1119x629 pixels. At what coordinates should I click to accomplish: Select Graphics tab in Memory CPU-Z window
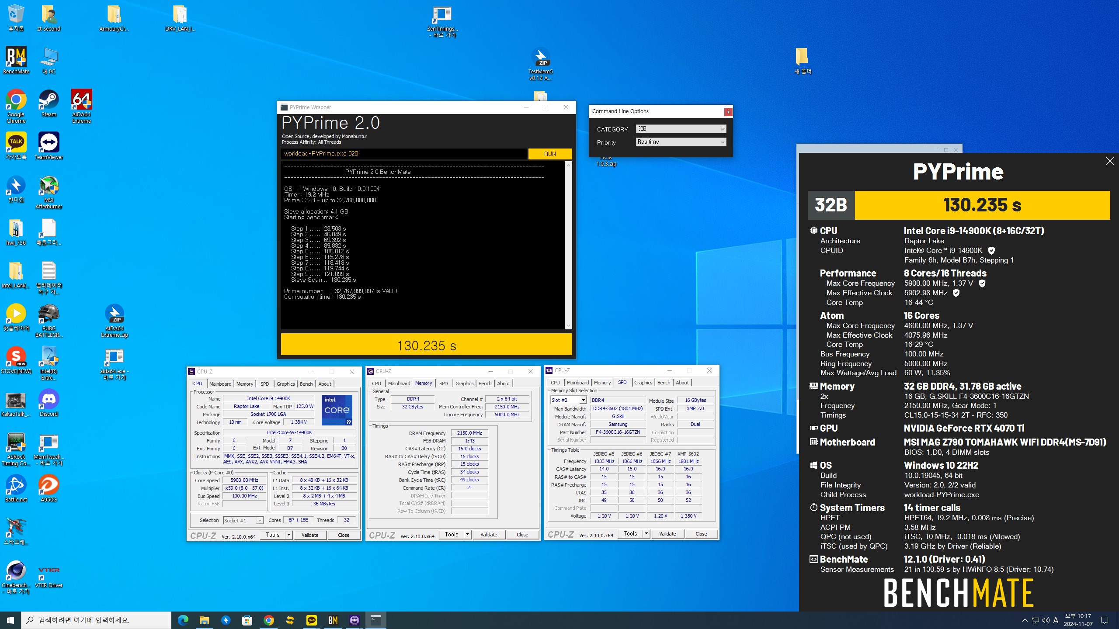pyautogui.click(x=464, y=384)
